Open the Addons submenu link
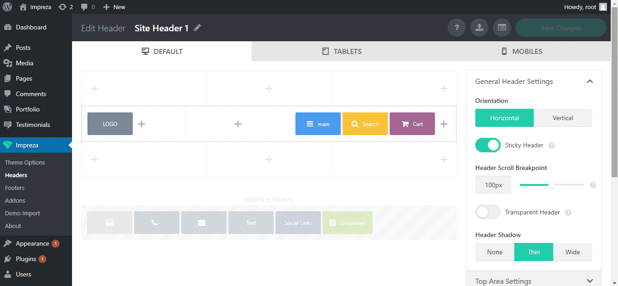 15,200
